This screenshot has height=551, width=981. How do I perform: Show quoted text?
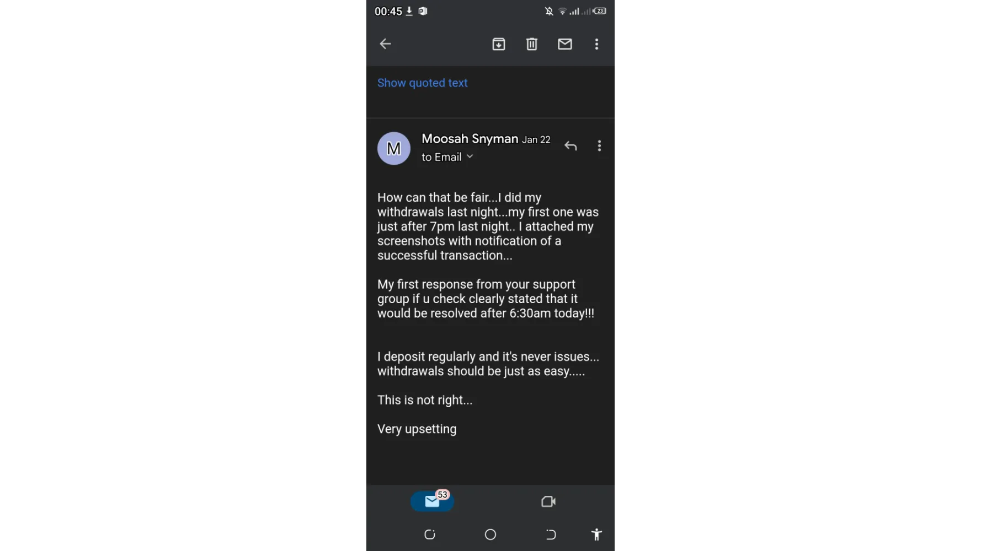click(x=423, y=83)
